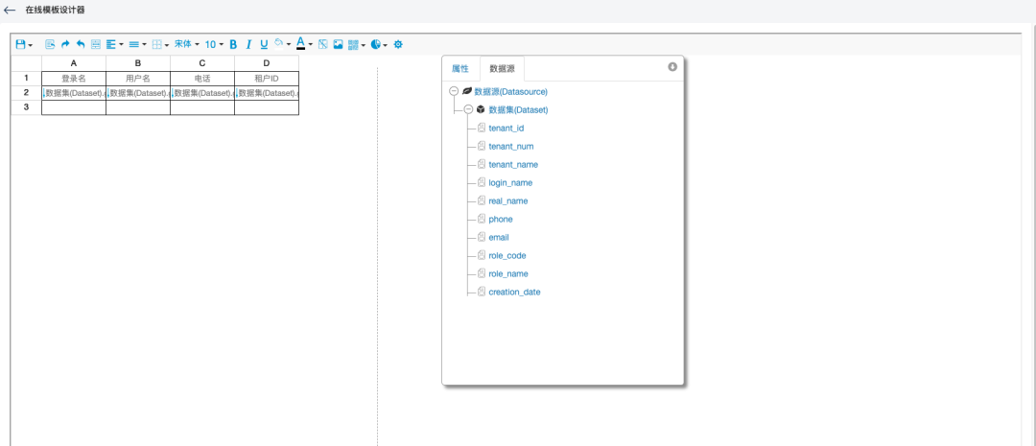Click the login_name field link
Image resolution: width=1036 pixels, height=446 pixels.
click(x=510, y=182)
